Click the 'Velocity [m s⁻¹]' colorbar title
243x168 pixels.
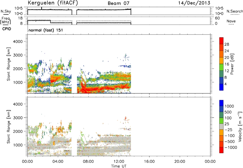240,126
